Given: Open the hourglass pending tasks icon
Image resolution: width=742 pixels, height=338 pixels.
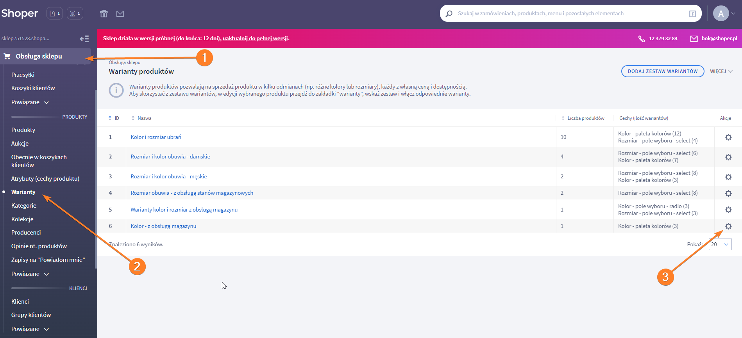Looking at the screenshot, I should point(75,13).
